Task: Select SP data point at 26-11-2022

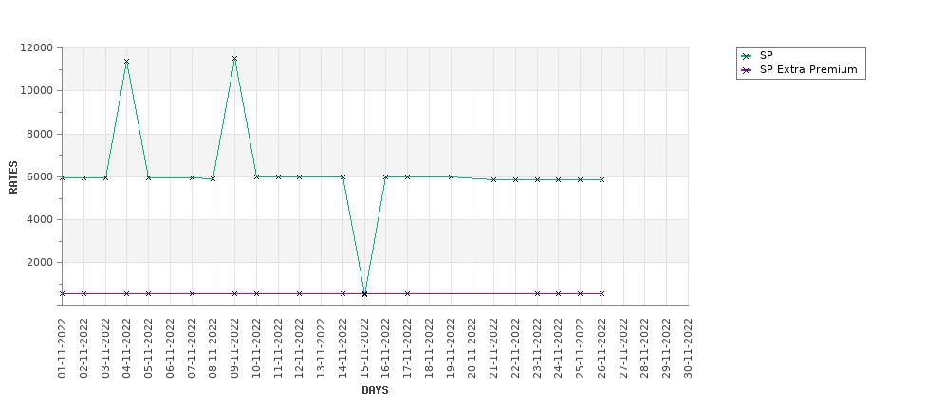Action: tap(601, 180)
